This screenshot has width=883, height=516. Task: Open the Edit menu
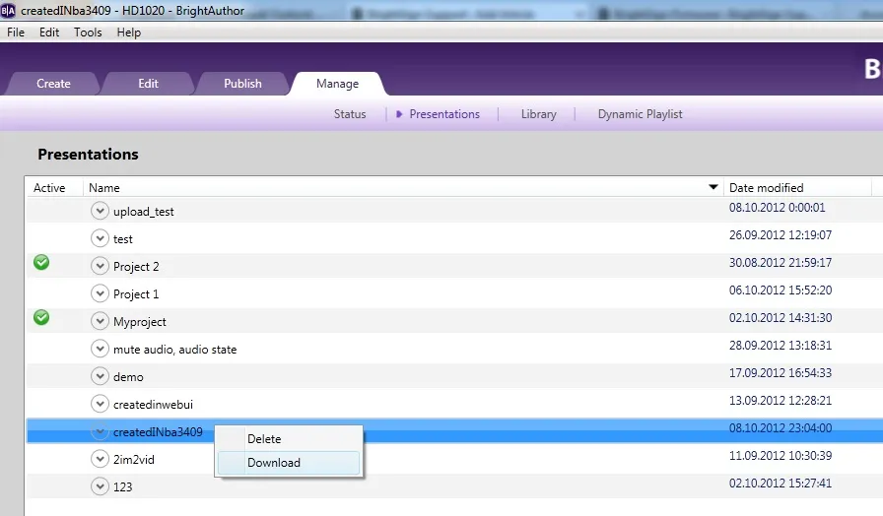[x=49, y=32]
